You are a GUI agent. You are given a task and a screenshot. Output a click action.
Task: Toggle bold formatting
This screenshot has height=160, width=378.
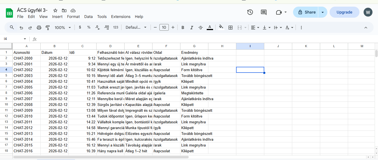(183, 28)
